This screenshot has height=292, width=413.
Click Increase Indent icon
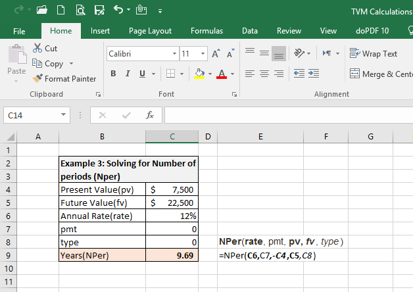[314, 74]
